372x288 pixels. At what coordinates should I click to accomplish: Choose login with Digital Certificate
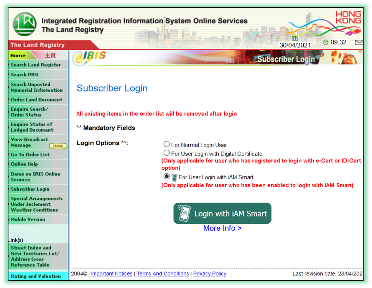[166, 153]
